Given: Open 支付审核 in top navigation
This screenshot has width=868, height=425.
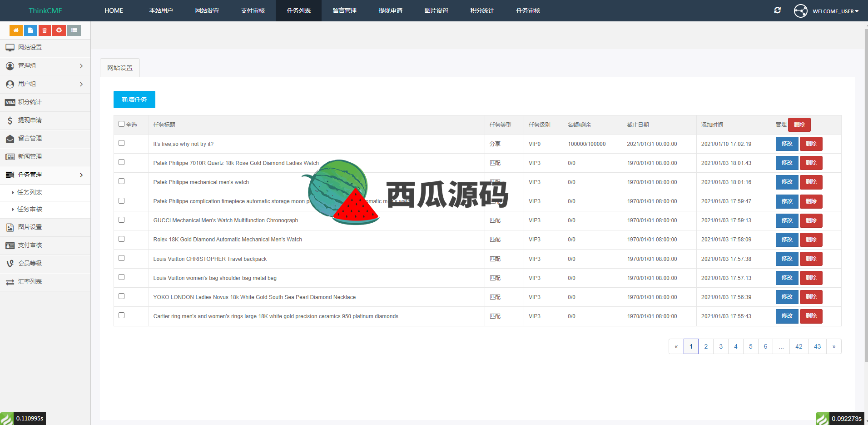Looking at the screenshot, I should pos(253,10).
